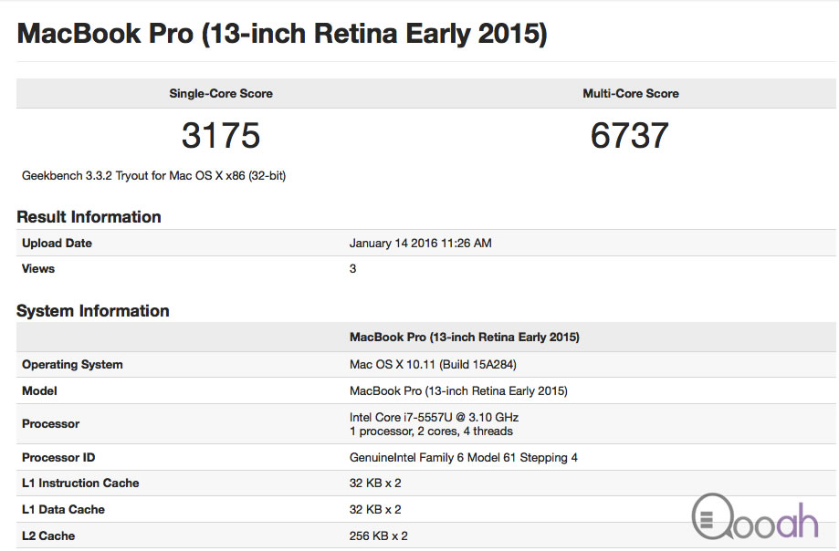Click the L1 Instruction Cache value 32 KB x 2
Screen dimensions: 839x551
(x=375, y=483)
